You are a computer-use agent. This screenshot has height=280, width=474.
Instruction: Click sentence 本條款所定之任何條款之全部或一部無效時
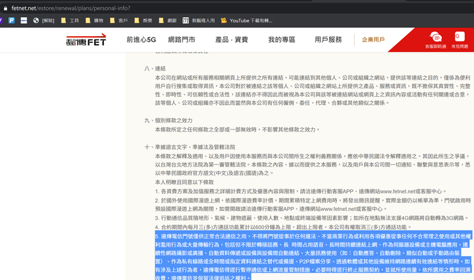click(207, 129)
